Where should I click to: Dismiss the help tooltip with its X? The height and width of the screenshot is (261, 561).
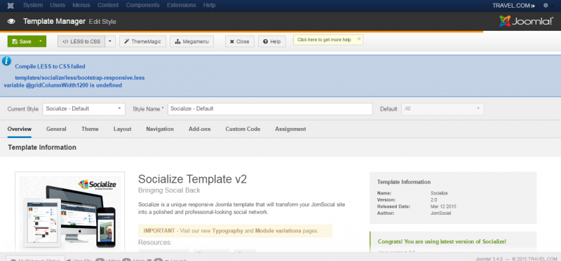pos(359,39)
